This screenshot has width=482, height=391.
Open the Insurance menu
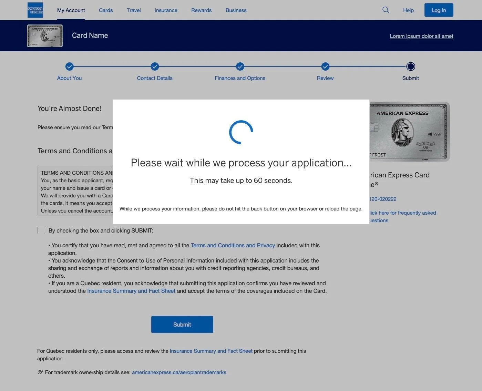point(166,10)
